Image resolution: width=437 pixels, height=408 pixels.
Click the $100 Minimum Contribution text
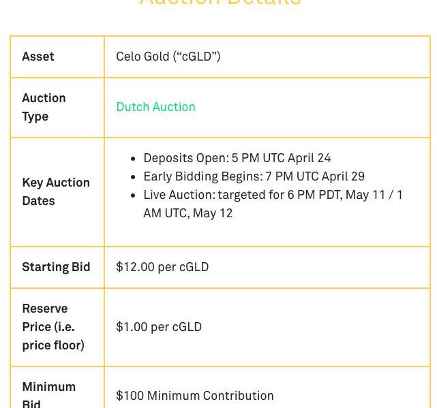[194, 396]
